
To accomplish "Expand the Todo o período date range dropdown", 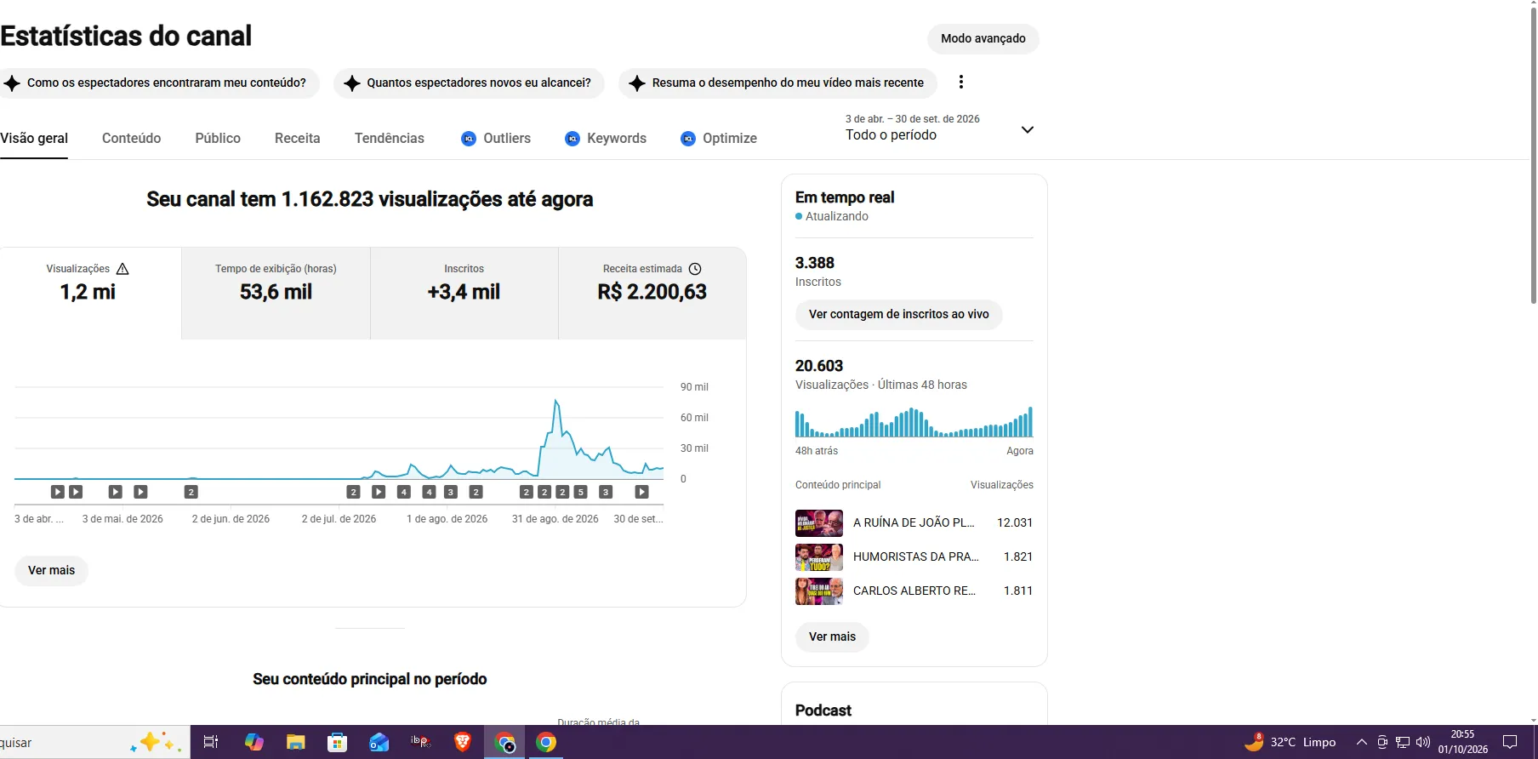I will click(x=1028, y=129).
